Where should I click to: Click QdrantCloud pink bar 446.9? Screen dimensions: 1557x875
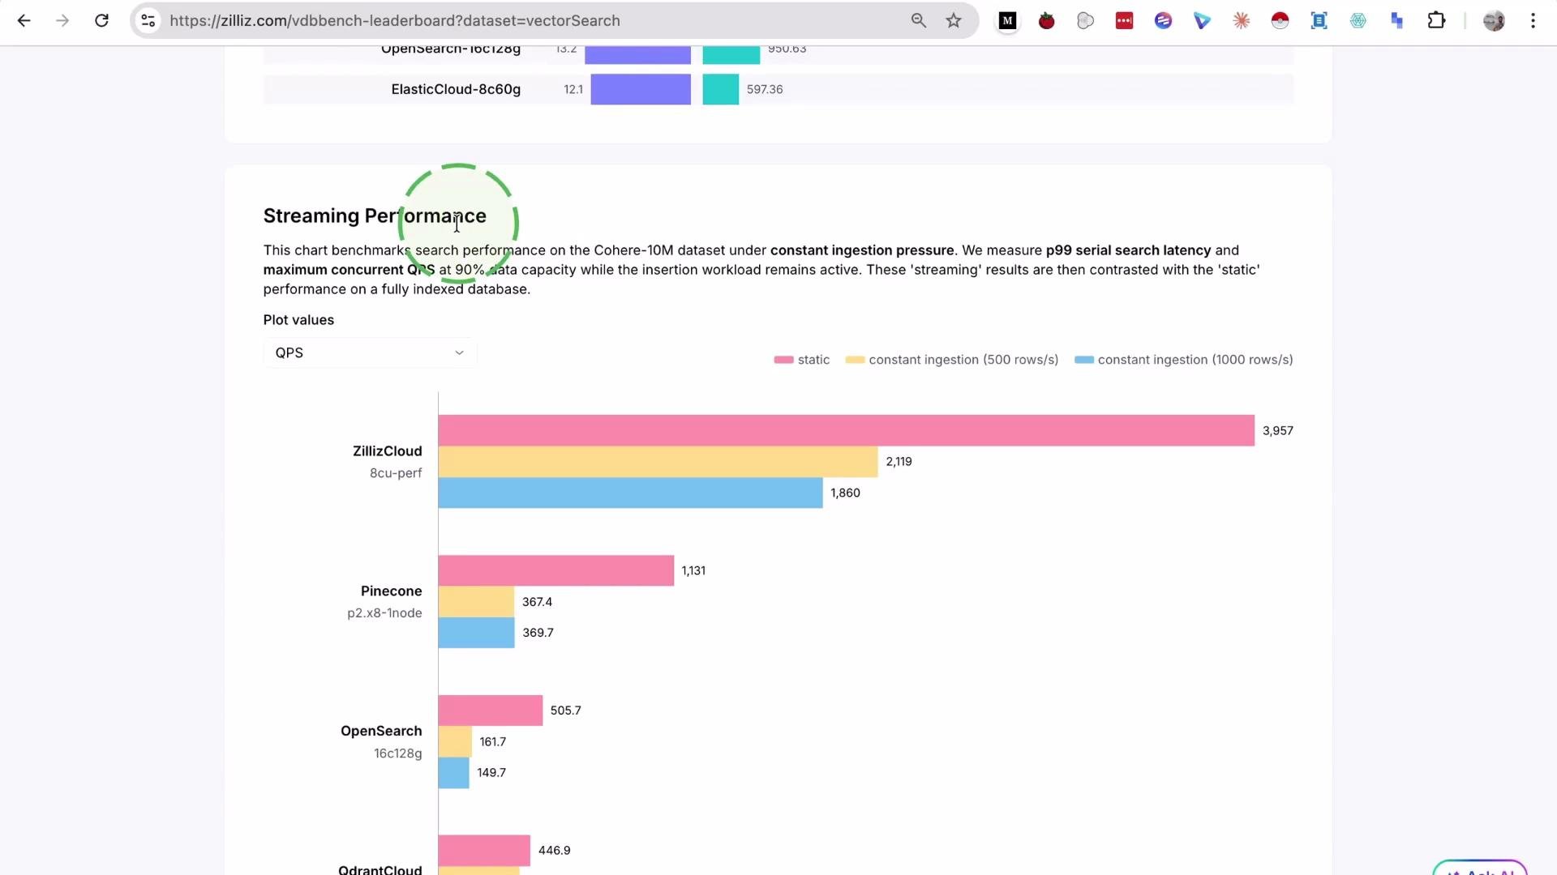click(x=484, y=851)
